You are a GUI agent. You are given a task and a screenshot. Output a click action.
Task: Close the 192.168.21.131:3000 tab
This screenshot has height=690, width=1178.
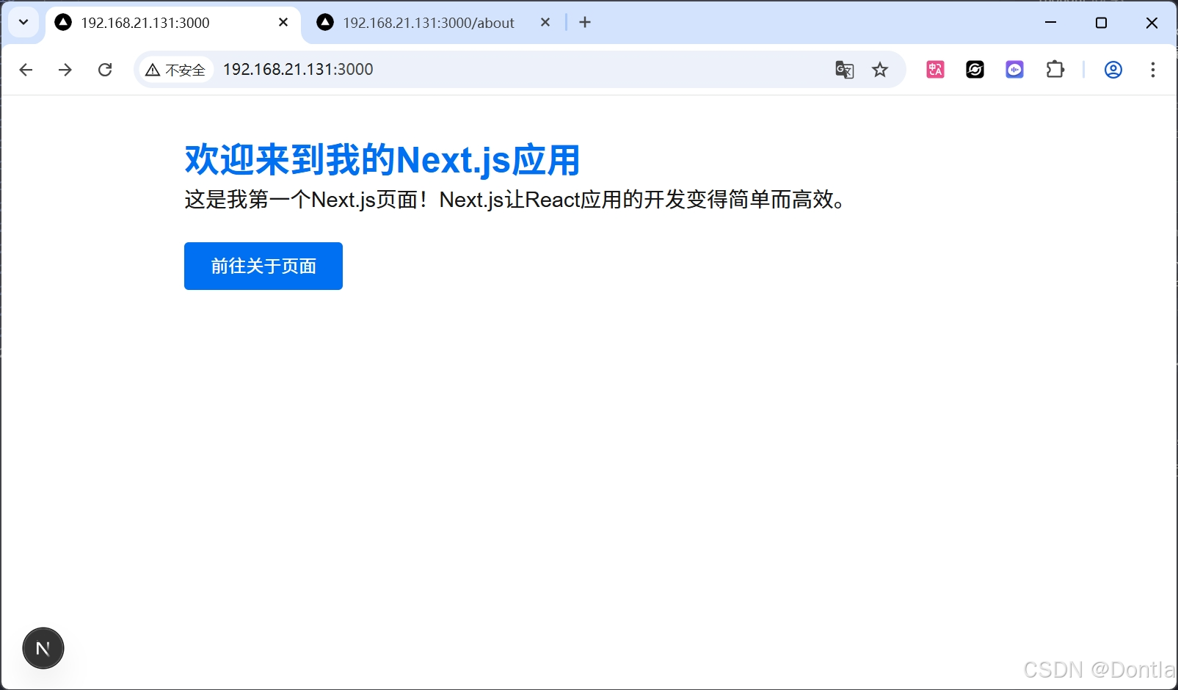pyautogui.click(x=283, y=23)
